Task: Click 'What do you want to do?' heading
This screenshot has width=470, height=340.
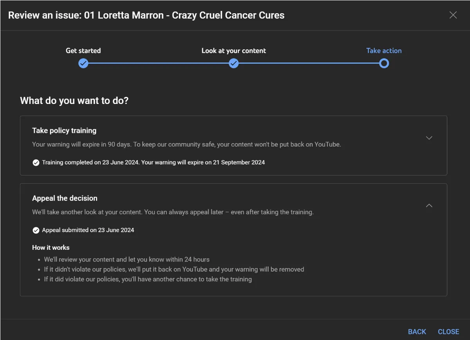Action: click(x=74, y=101)
